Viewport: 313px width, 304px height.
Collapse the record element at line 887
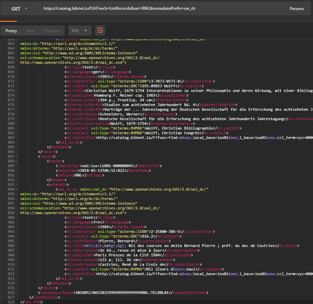click(17, 156)
